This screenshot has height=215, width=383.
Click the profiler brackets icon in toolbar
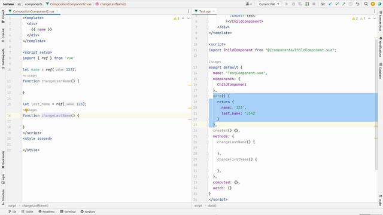pyautogui.click(x=307, y=4)
